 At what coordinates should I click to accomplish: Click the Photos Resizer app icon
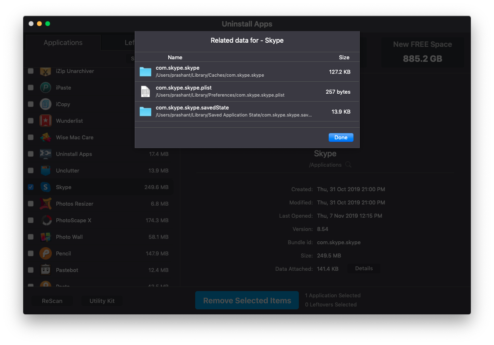click(x=46, y=204)
